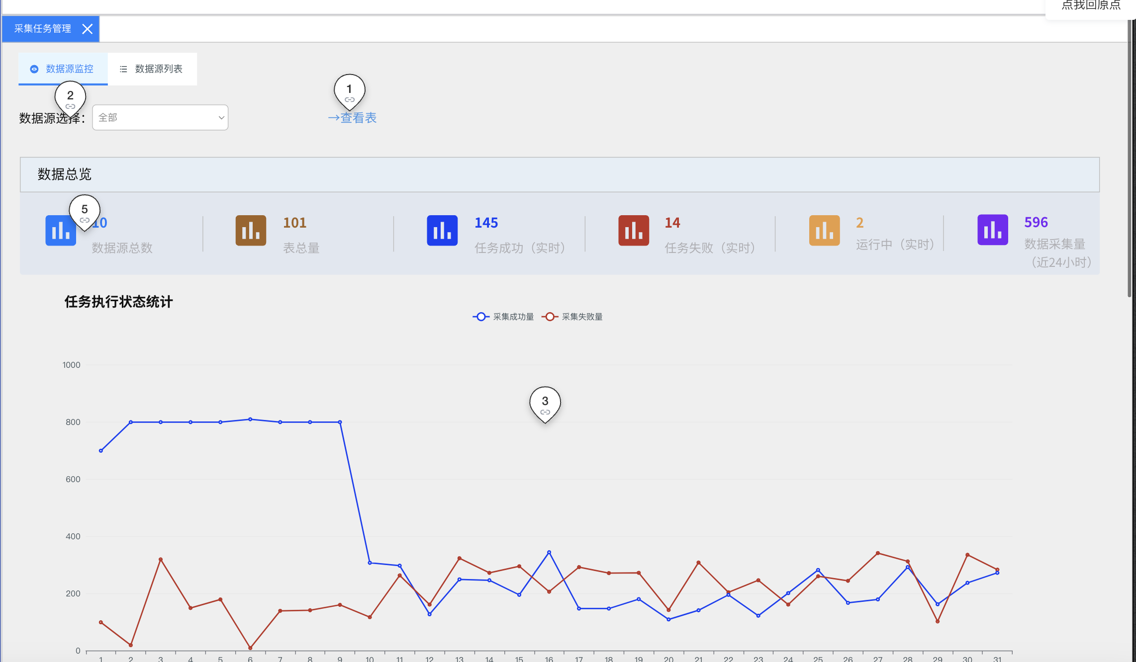Click the 任务成功（实时） label
The width and height of the screenshot is (1136, 662).
tap(520, 248)
